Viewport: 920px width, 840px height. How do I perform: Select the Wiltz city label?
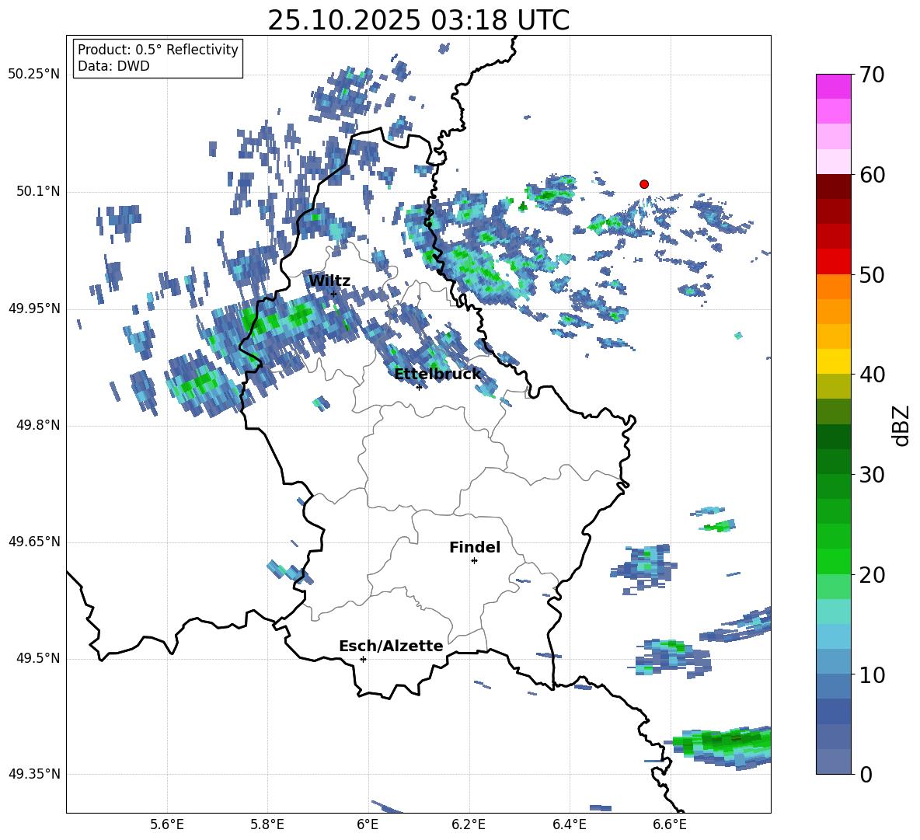329,281
